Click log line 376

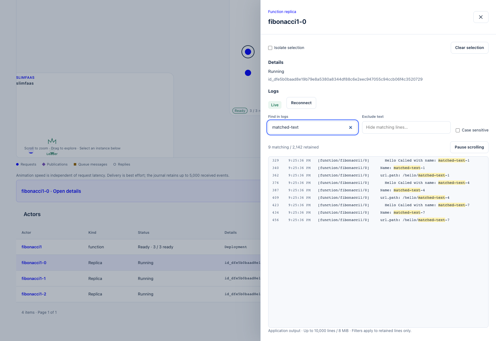click(378, 183)
